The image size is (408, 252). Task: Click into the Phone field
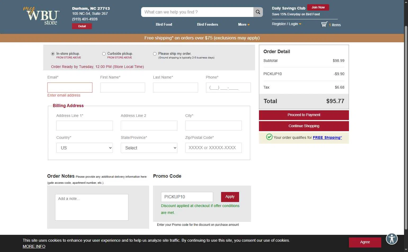tap(228, 88)
